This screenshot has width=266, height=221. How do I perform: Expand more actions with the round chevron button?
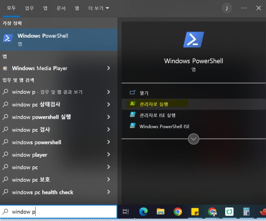(x=194, y=139)
